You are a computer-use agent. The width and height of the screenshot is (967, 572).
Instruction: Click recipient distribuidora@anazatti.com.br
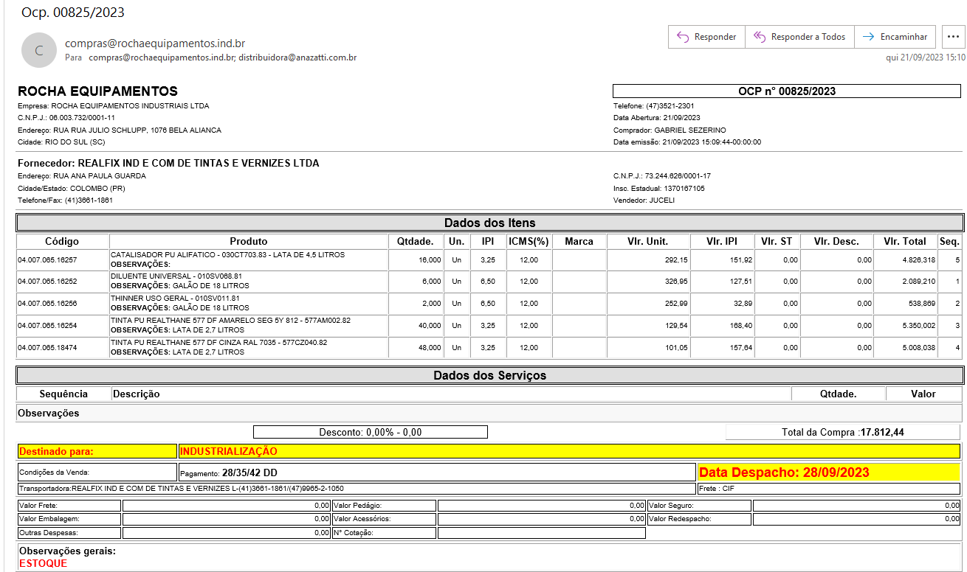pos(297,57)
